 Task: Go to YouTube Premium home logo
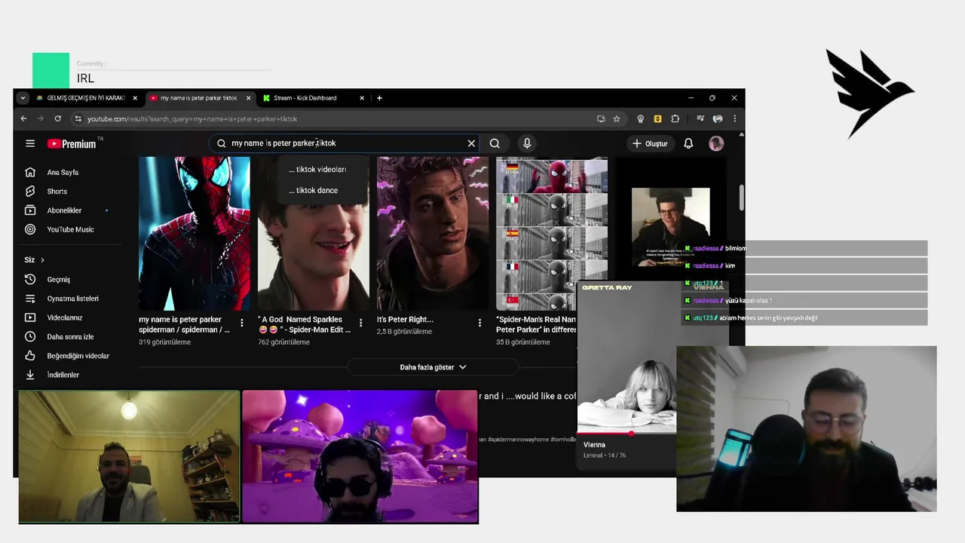pos(72,143)
